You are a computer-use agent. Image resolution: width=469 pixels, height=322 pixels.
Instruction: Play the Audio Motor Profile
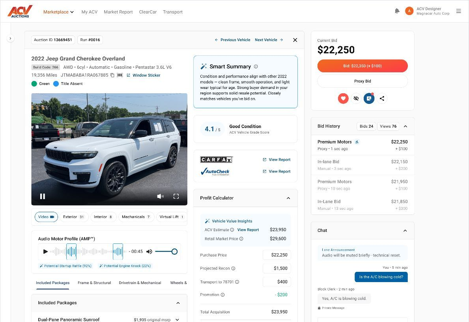[45, 251]
